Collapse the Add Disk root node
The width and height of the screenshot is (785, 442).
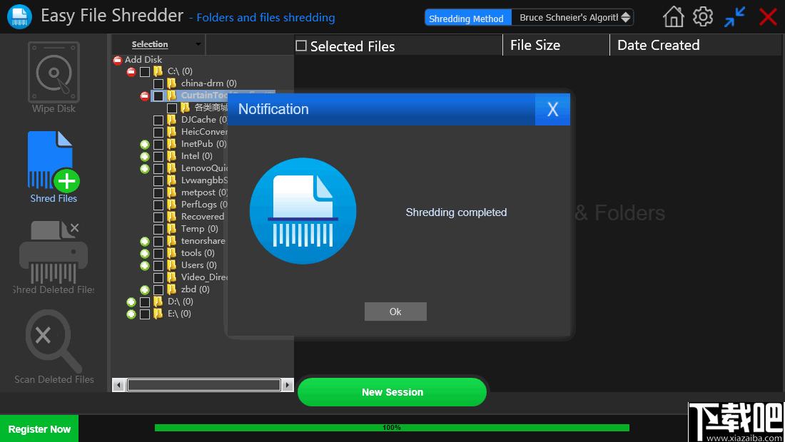click(118, 60)
